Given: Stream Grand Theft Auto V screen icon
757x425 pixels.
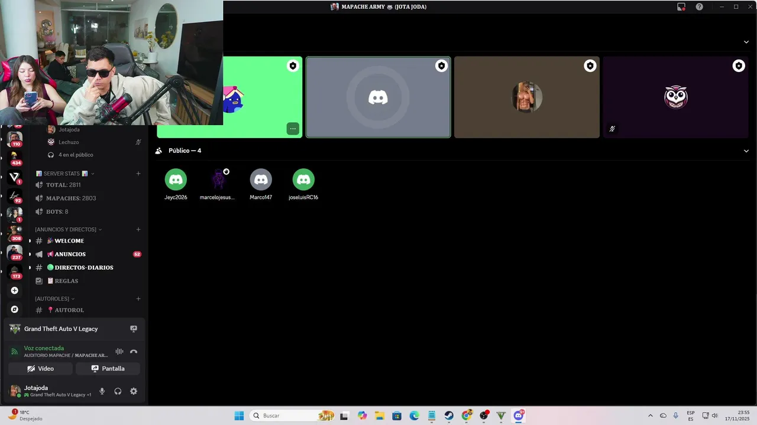Looking at the screenshot, I should [x=134, y=329].
